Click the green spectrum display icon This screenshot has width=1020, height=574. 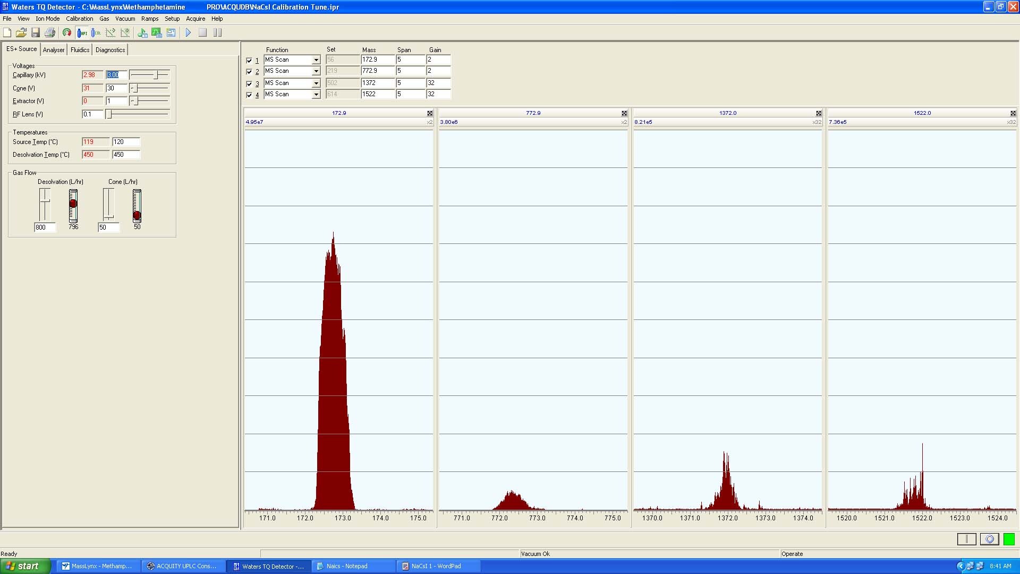tap(157, 32)
